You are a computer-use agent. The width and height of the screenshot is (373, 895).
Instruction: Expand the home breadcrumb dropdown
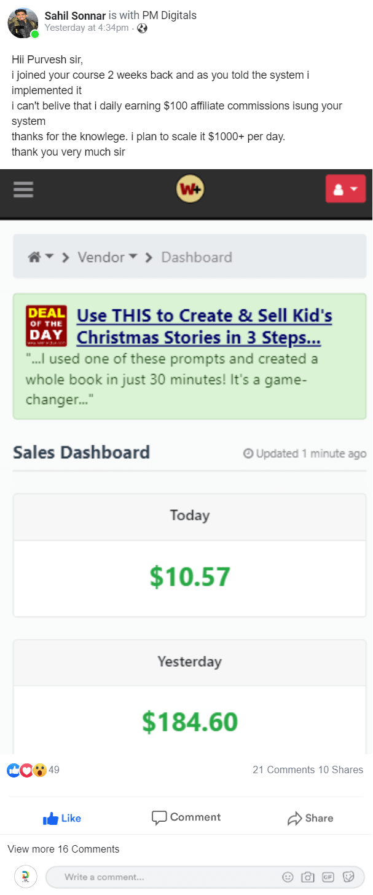coord(41,257)
